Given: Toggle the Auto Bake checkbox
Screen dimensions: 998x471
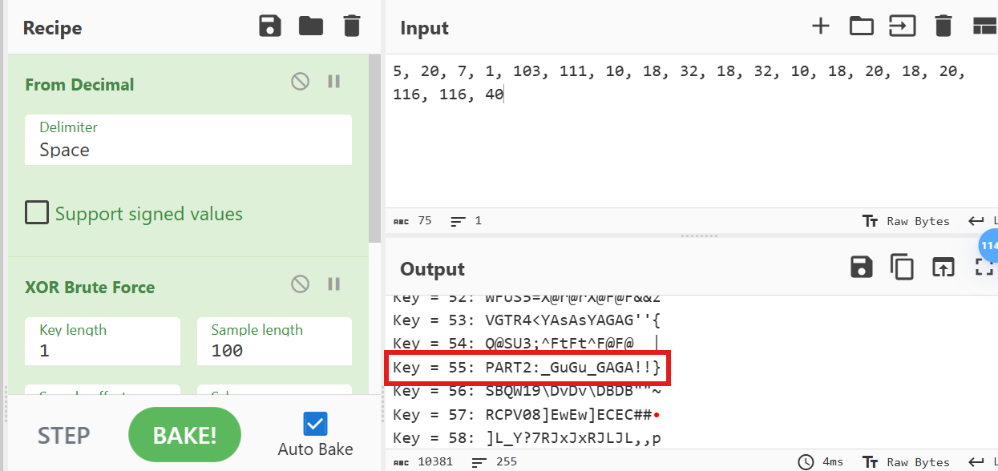Looking at the screenshot, I should point(315,423).
